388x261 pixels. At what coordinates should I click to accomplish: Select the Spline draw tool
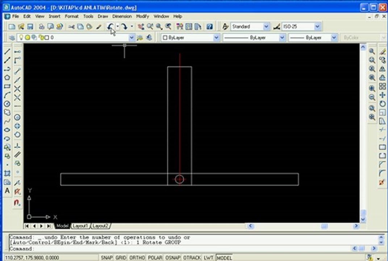[7, 121]
